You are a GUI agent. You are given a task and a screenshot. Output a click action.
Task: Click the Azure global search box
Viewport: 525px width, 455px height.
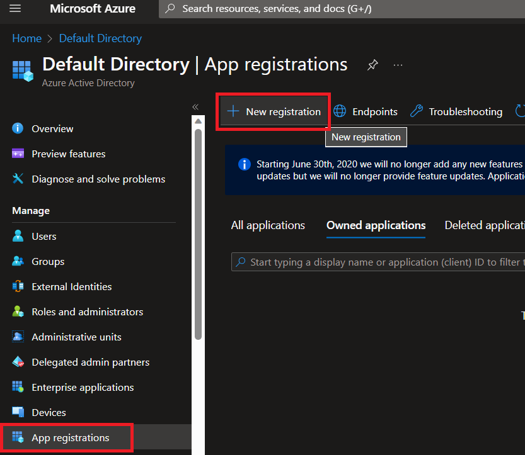coord(340,9)
